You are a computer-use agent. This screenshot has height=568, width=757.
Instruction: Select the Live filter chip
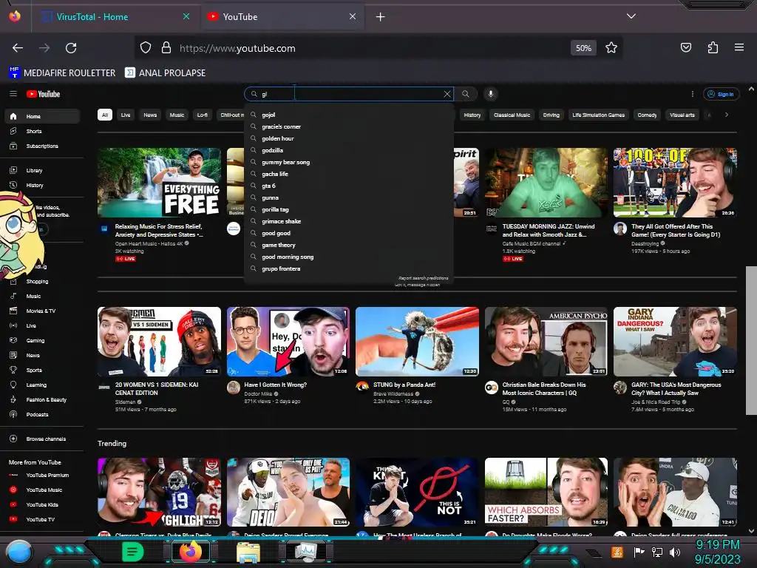(126, 115)
